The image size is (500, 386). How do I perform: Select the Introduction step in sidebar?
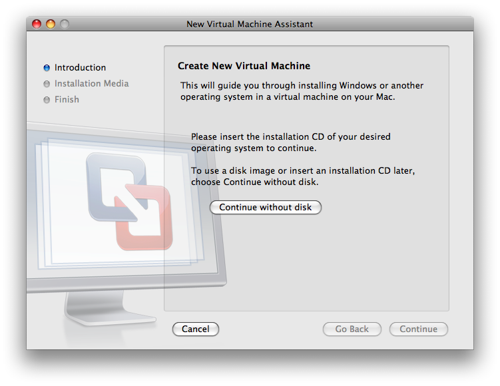80,68
